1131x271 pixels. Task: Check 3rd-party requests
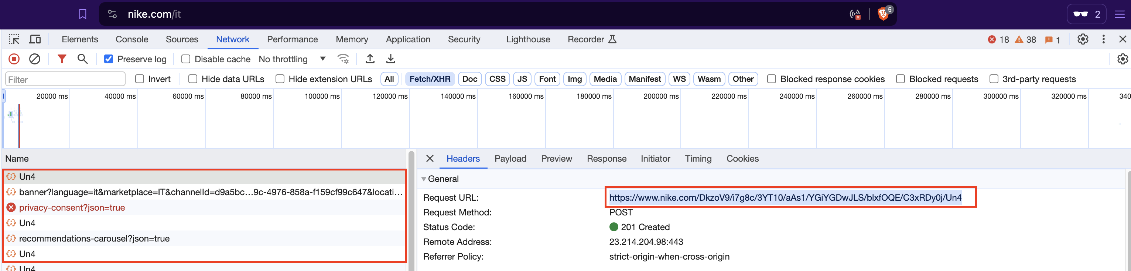(x=994, y=79)
